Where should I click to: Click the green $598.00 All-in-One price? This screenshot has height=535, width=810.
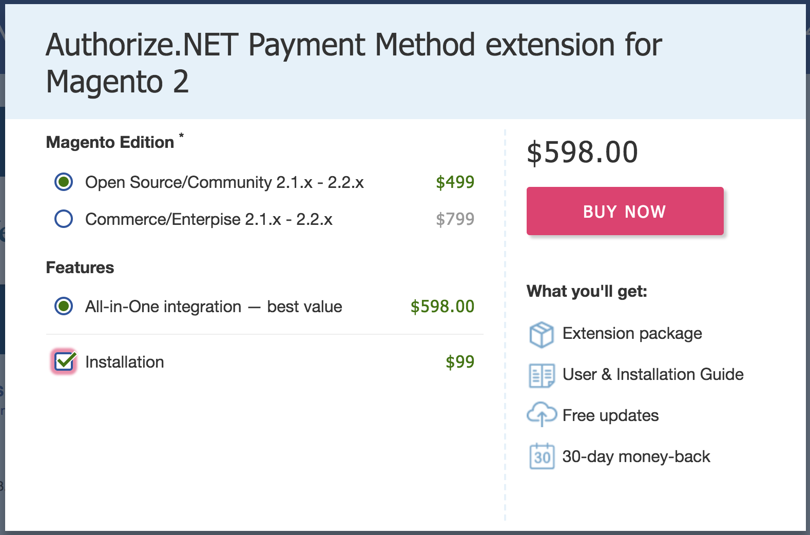pyautogui.click(x=442, y=307)
